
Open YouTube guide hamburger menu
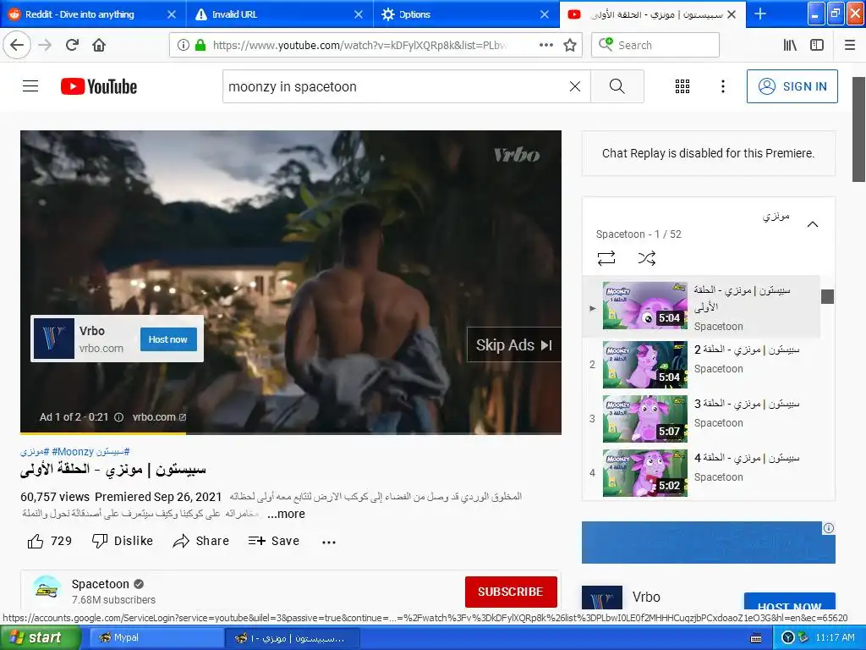30,86
